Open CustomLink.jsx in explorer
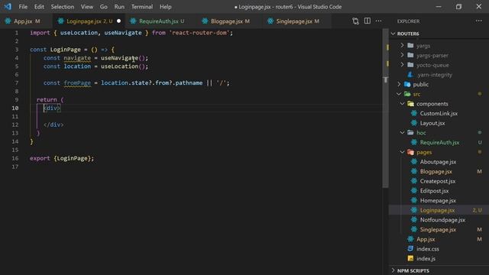Screen dimensions: 489x275 point(439,114)
